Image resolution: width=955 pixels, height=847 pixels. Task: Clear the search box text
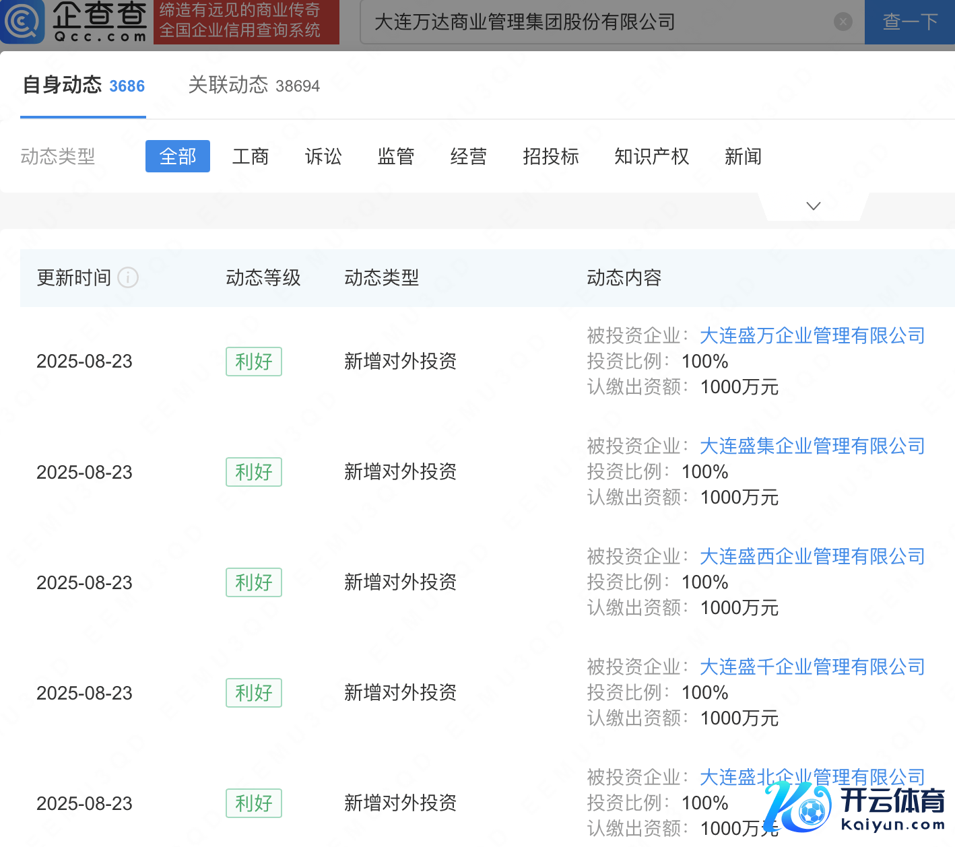[843, 22]
